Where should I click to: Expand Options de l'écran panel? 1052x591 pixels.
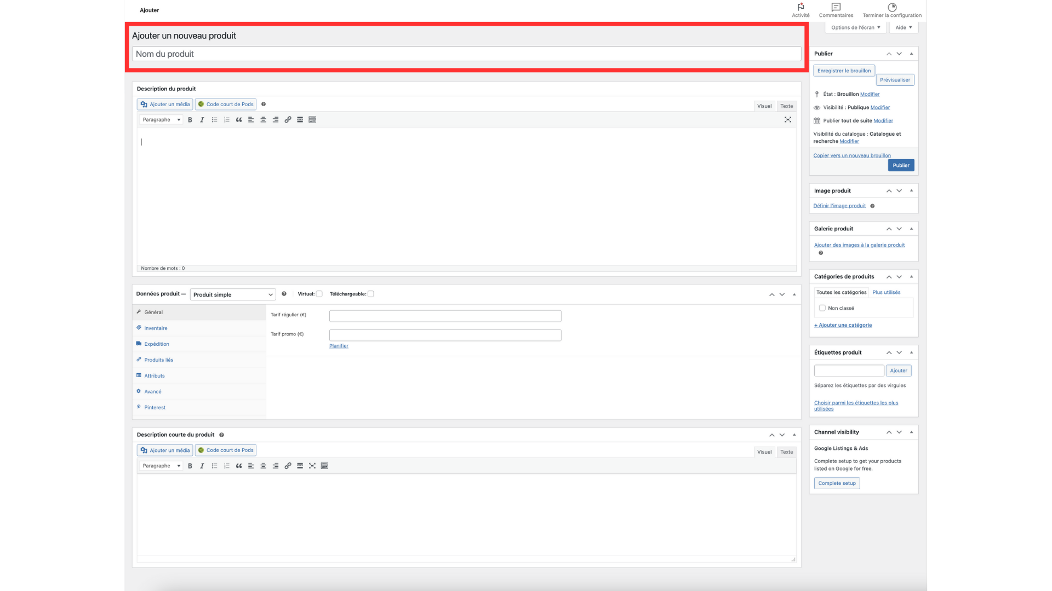[855, 27]
